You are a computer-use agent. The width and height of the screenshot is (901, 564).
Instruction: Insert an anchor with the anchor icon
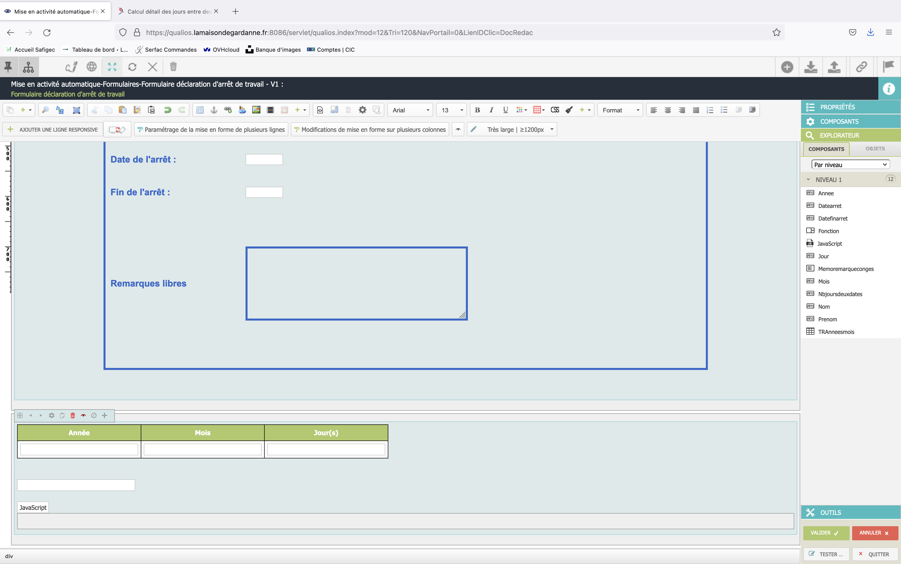214,110
